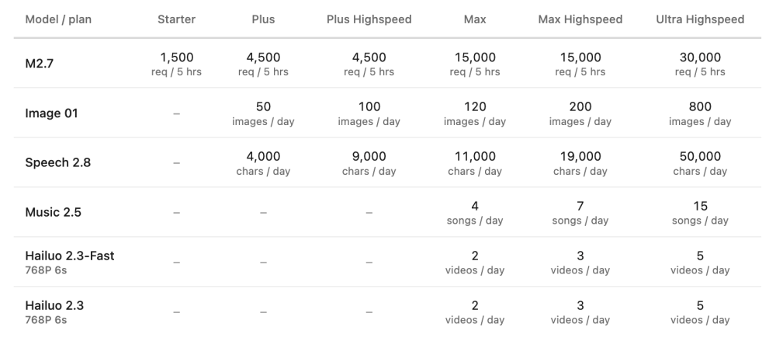Click the Starter column header
This screenshot has height=341, width=776.
pyautogui.click(x=176, y=19)
